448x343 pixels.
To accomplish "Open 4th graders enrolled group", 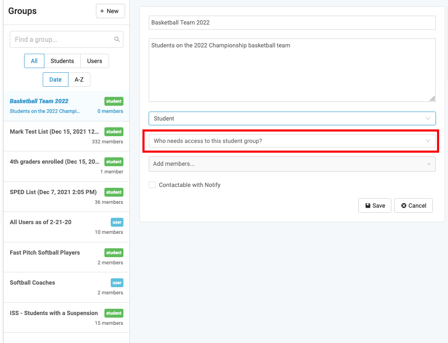I will click(67, 167).
